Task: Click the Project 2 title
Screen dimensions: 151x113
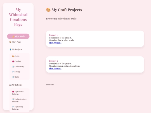Action: click(53, 61)
